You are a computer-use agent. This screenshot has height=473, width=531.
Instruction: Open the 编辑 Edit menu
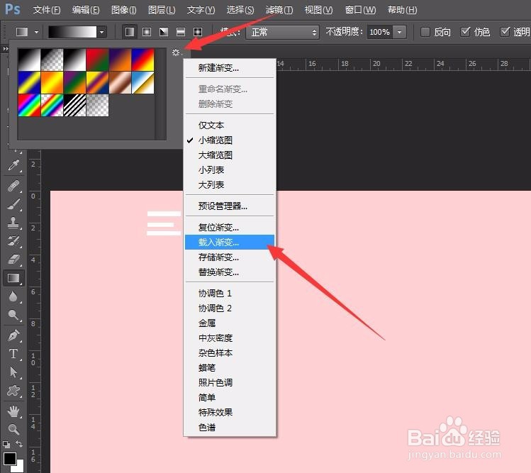[x=86, y=10]
